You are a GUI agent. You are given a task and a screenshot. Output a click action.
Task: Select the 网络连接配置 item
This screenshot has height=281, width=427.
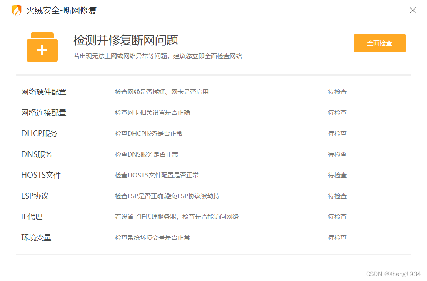tap(44, 113)
